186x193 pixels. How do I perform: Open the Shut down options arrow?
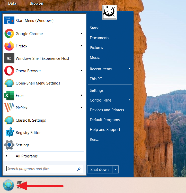click(x=115, y=170)
